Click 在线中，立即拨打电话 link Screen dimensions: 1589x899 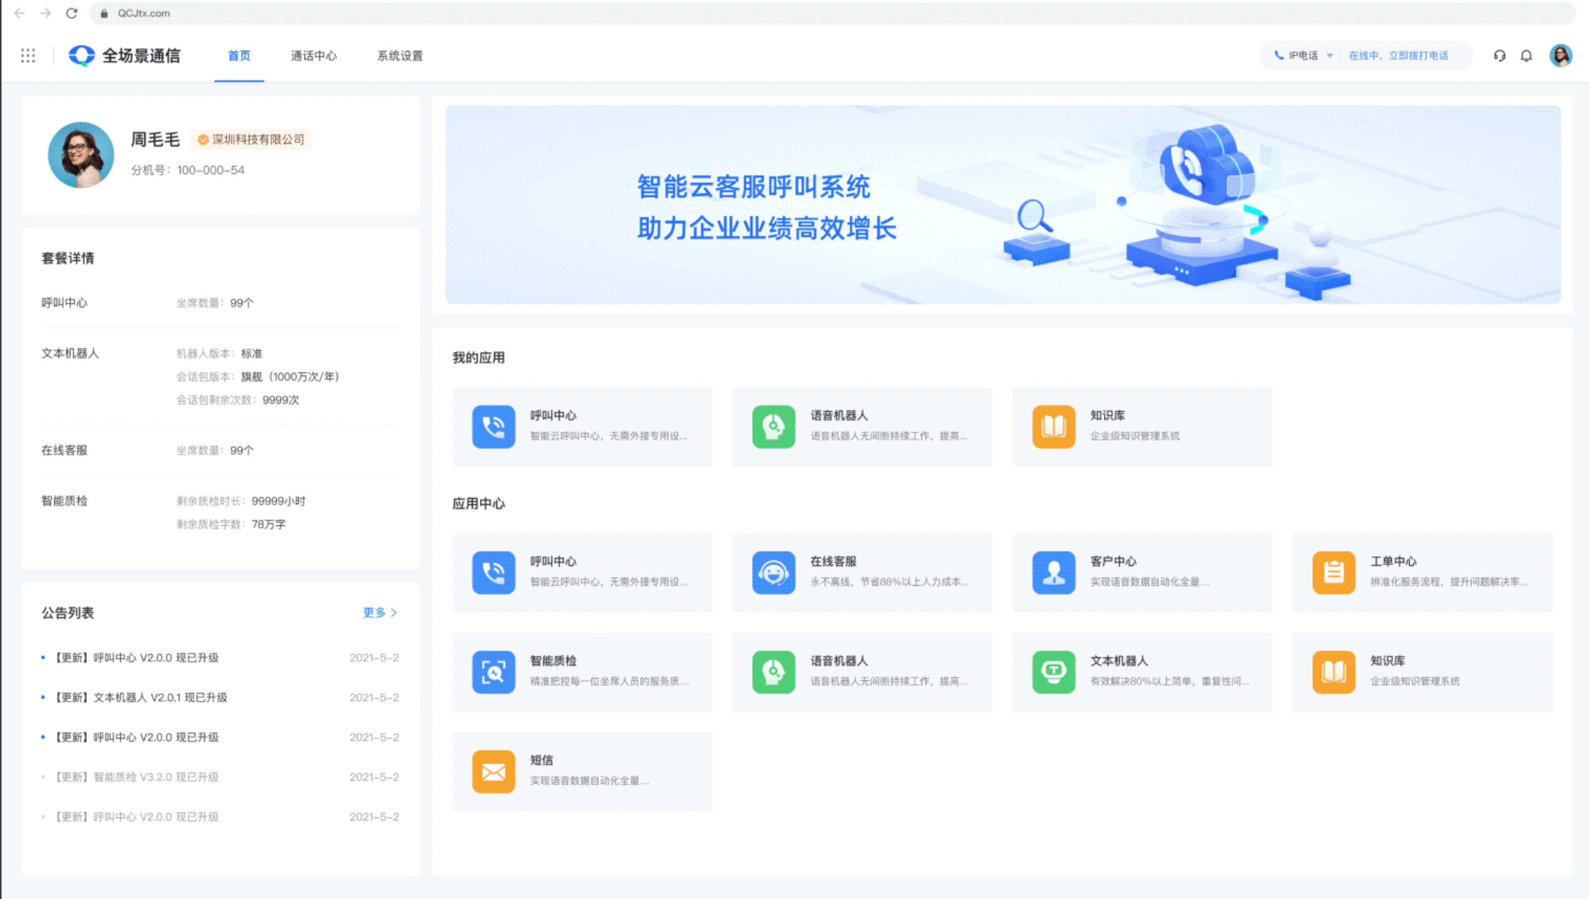[x=1398, y=56]
